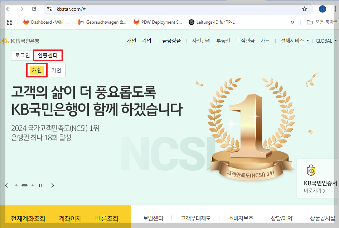Open site information icon in address bar

coord(49,9)
